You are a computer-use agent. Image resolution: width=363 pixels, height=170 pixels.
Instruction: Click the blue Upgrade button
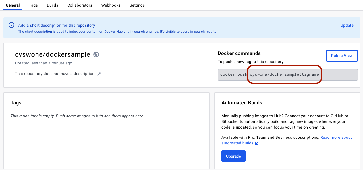coord(233,156)
